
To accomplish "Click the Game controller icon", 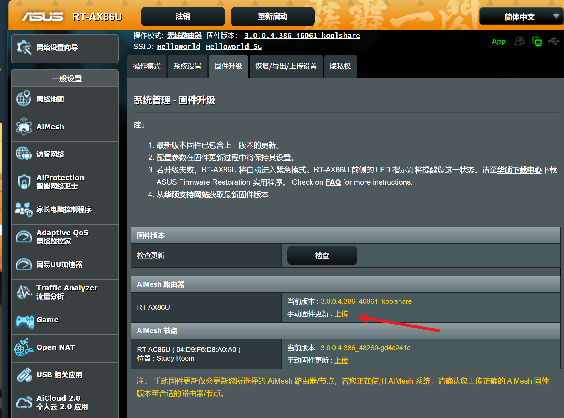I will pyautogui.click(x=25, y=321).
